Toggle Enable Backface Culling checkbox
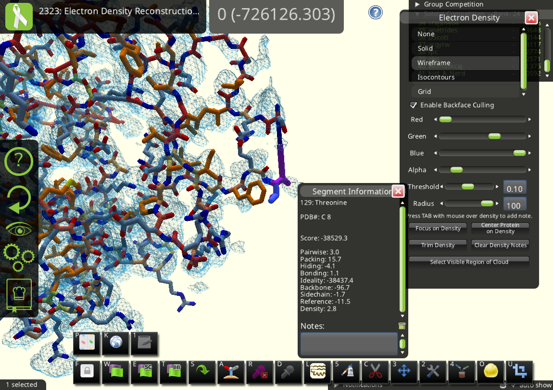The width and height of the screenshot is (553, 390). [413, 105]
